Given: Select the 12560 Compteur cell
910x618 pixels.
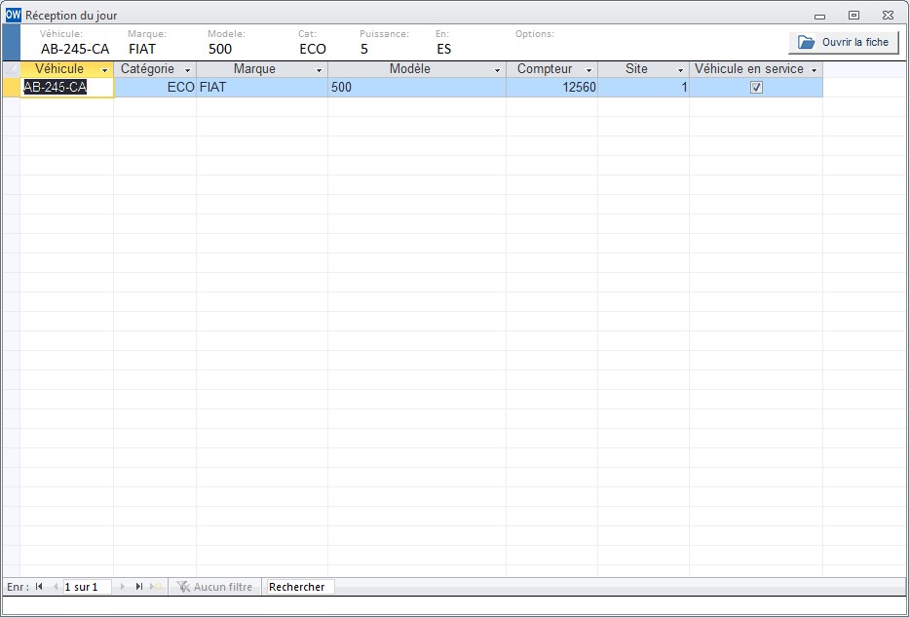Looking at the screenshot, I should click(x=551, y=87).
